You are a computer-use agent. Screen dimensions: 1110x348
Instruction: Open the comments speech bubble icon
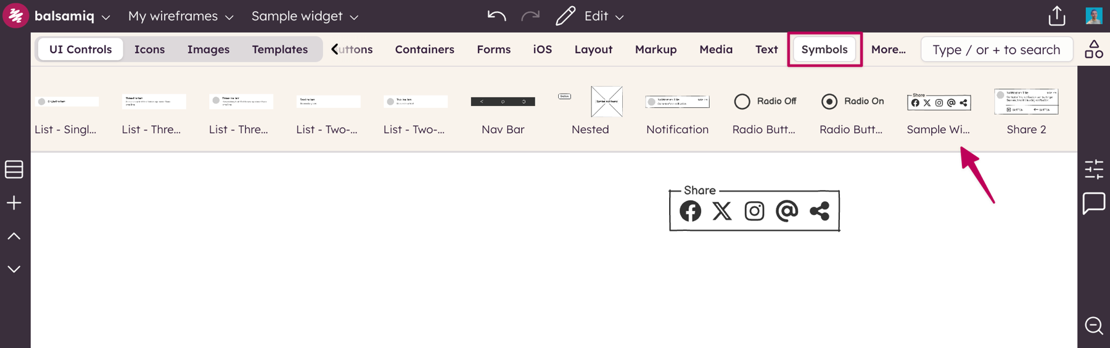pyautogui.click(x=1094, y=203)
